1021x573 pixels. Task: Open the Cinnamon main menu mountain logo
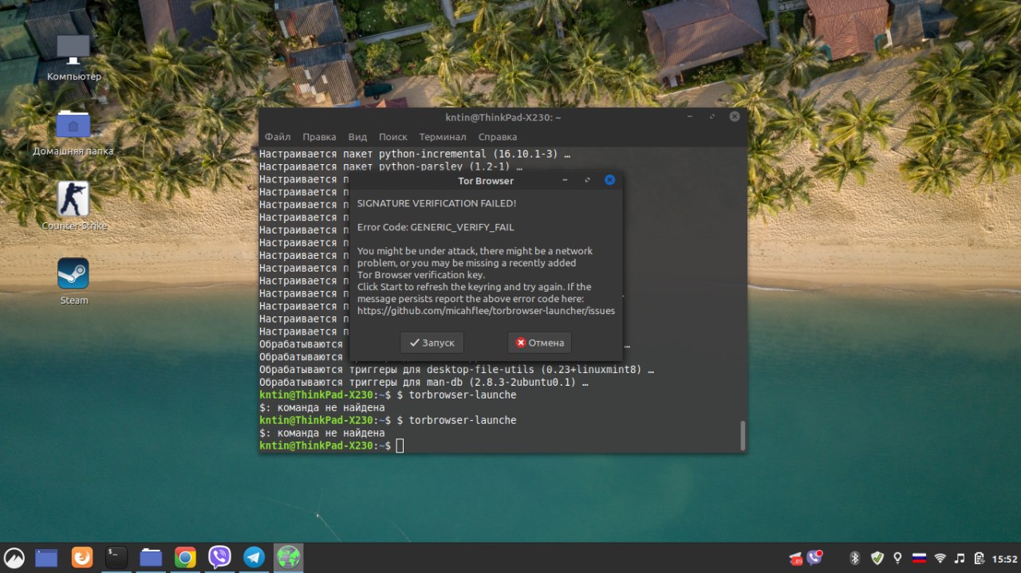coord(14,557)
